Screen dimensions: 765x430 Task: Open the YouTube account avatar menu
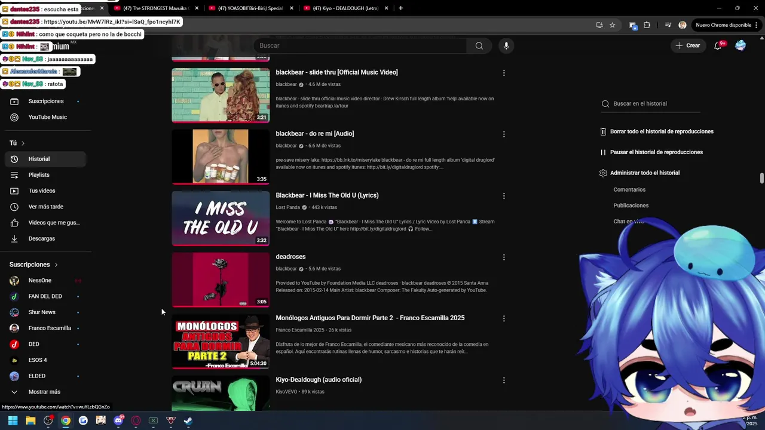point(740,45)
